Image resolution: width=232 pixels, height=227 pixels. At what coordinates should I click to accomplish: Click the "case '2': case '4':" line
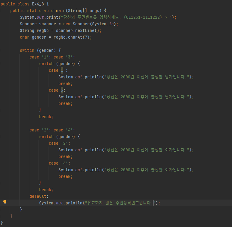(x=52, y=130)
